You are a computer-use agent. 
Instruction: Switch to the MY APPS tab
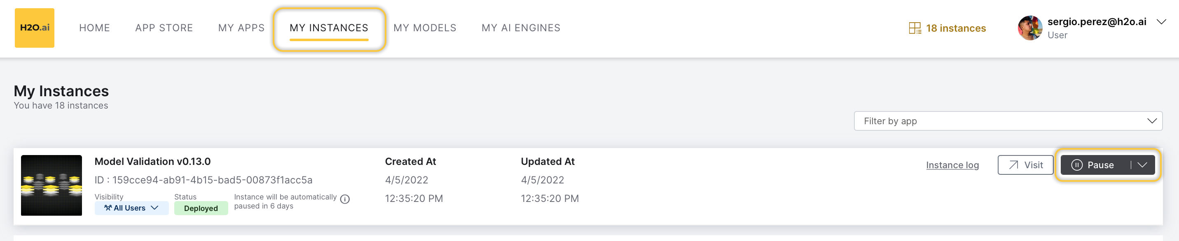tap(241, 28)
